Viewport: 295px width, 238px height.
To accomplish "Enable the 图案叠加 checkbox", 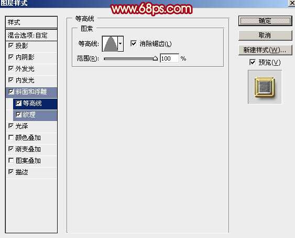I will [x=11, y=160].
